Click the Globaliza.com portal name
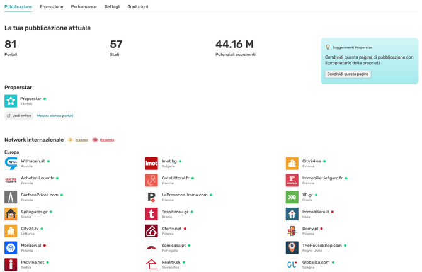 click(316, 263)
